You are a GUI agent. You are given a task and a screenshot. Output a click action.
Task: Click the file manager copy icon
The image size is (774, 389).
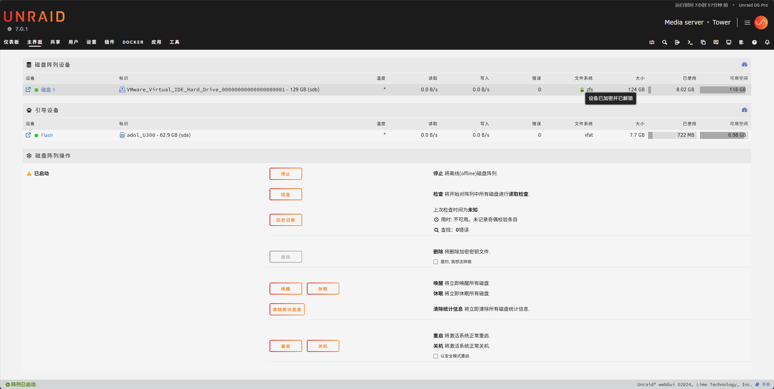(703, 42)
